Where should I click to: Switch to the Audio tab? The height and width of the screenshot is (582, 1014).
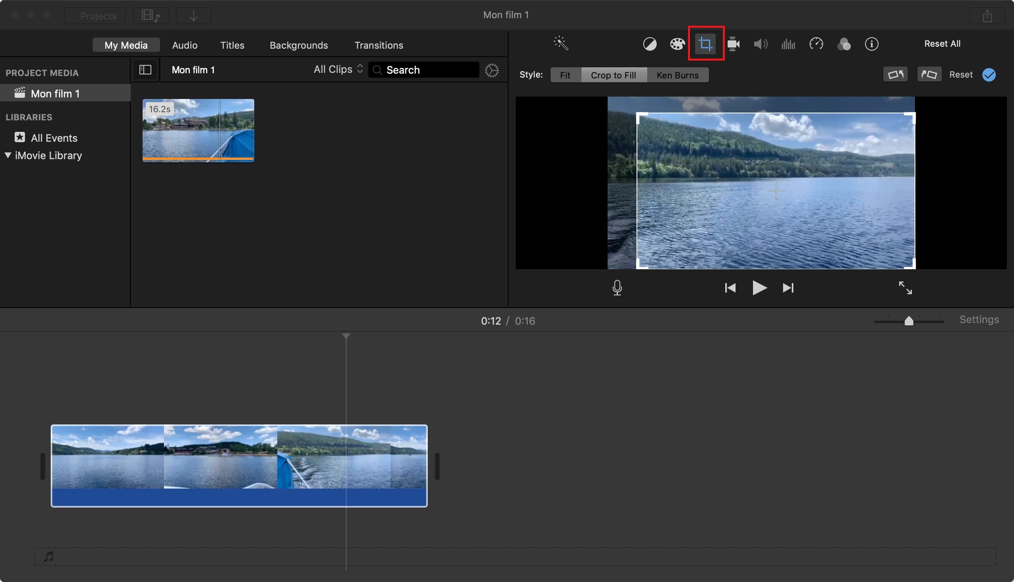pos(185,44)
